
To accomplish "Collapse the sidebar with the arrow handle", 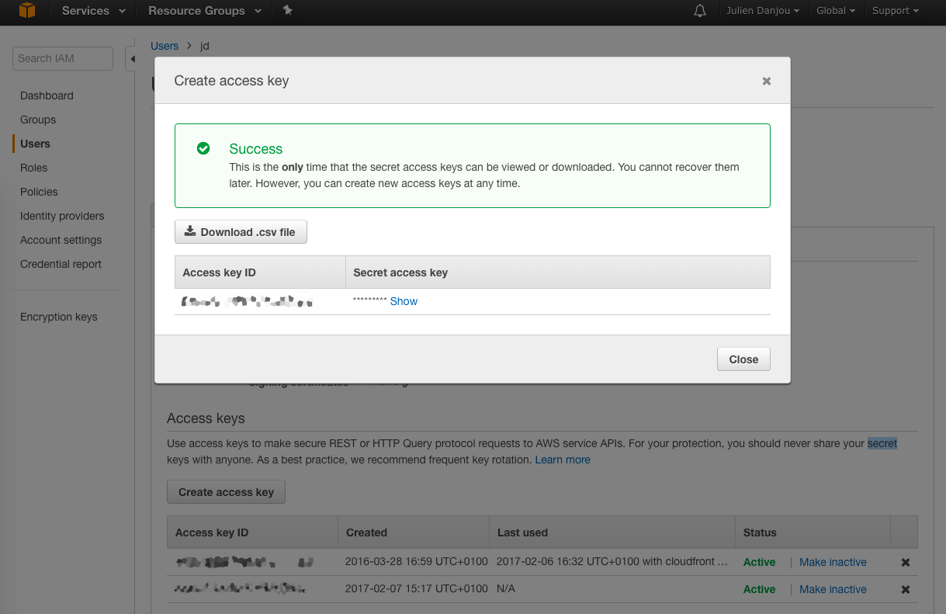I will 132,59.
